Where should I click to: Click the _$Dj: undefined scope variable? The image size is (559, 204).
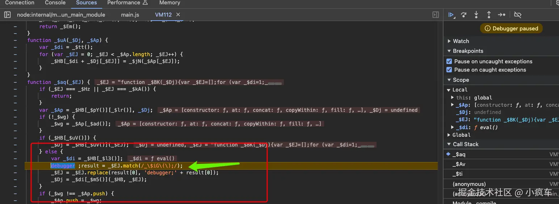pos(478,112)
